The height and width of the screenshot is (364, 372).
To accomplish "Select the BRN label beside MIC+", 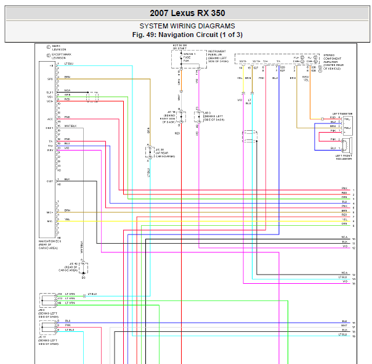I will (67, 210).
